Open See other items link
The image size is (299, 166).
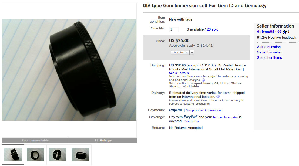269,57
